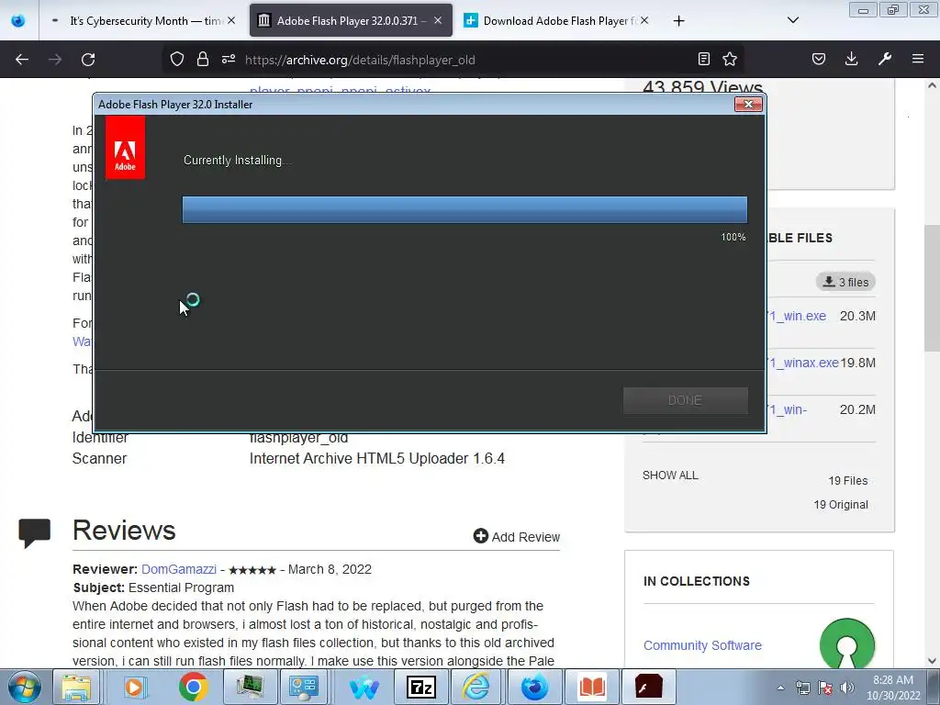The height and width of the screenshot is (705, 940).
Task: Click the Reviews speech bubble icon
Action: (x=34, y=532)
